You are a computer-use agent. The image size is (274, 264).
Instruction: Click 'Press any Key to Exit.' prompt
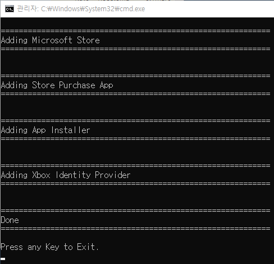[49, 247]
